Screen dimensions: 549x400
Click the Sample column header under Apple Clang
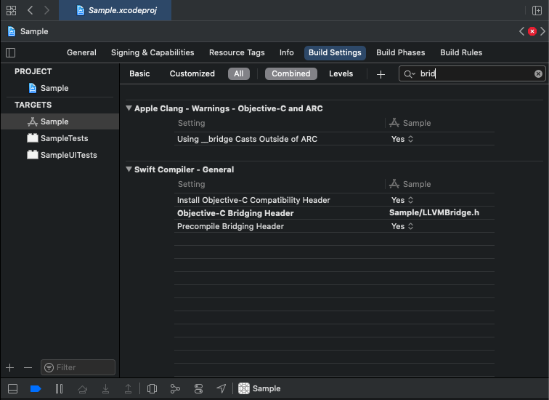click(x=410, y=123)
